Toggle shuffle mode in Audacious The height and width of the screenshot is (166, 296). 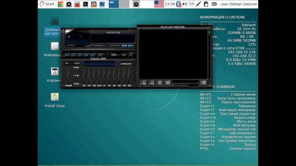click(x=114, y=55)
